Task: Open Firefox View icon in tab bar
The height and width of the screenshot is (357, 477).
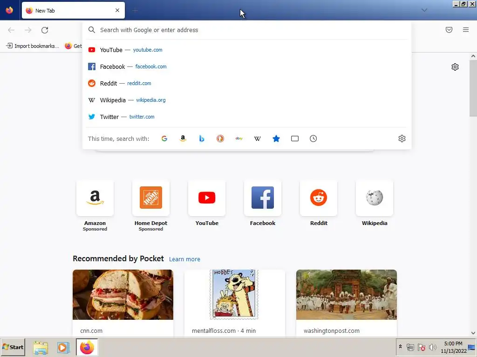Action: click(9, 10)
